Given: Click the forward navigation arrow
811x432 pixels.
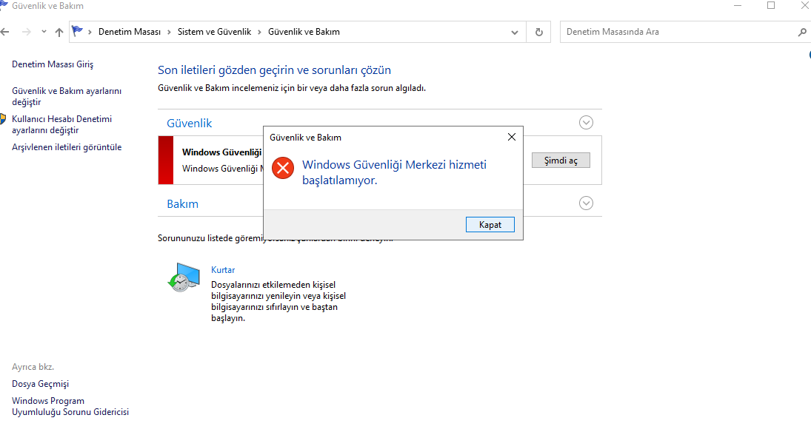Looking at the screenshot, I should point(27,32).
